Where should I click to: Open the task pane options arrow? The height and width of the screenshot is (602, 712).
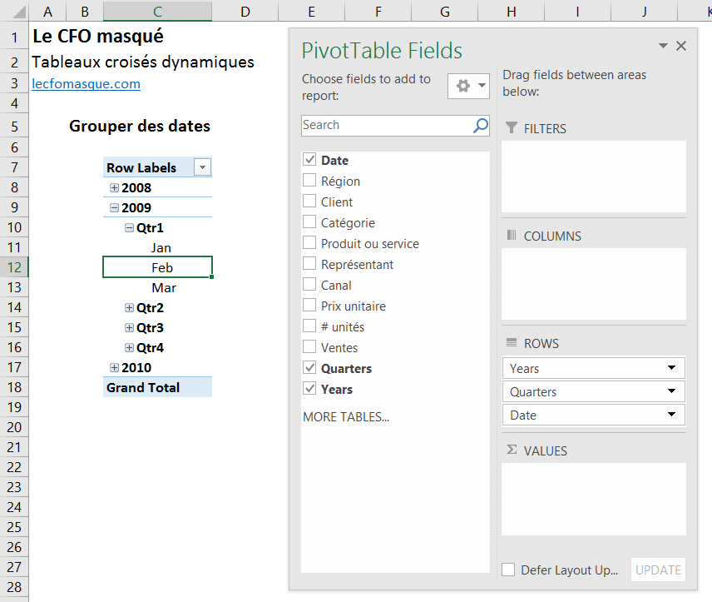[663, 46]
